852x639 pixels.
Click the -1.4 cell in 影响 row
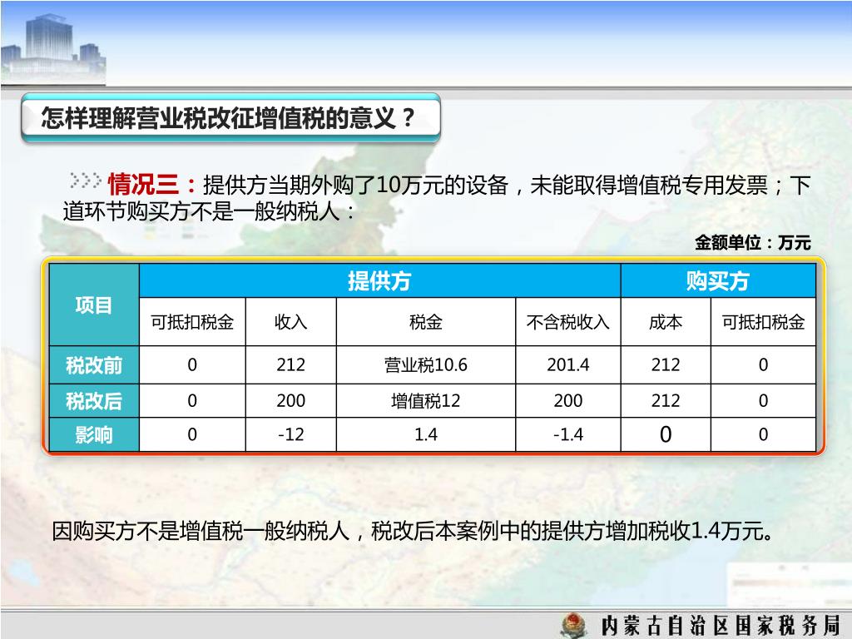(x=567, y=434)
